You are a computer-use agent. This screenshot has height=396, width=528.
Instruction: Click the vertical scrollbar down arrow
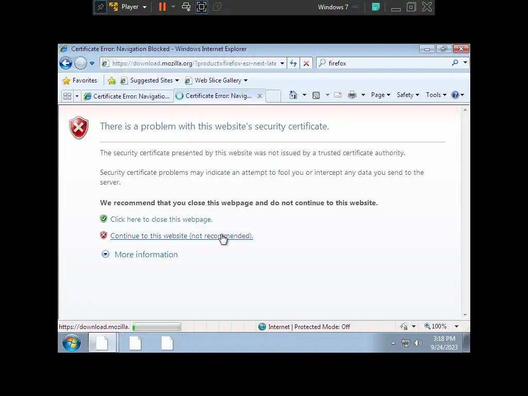465,315
